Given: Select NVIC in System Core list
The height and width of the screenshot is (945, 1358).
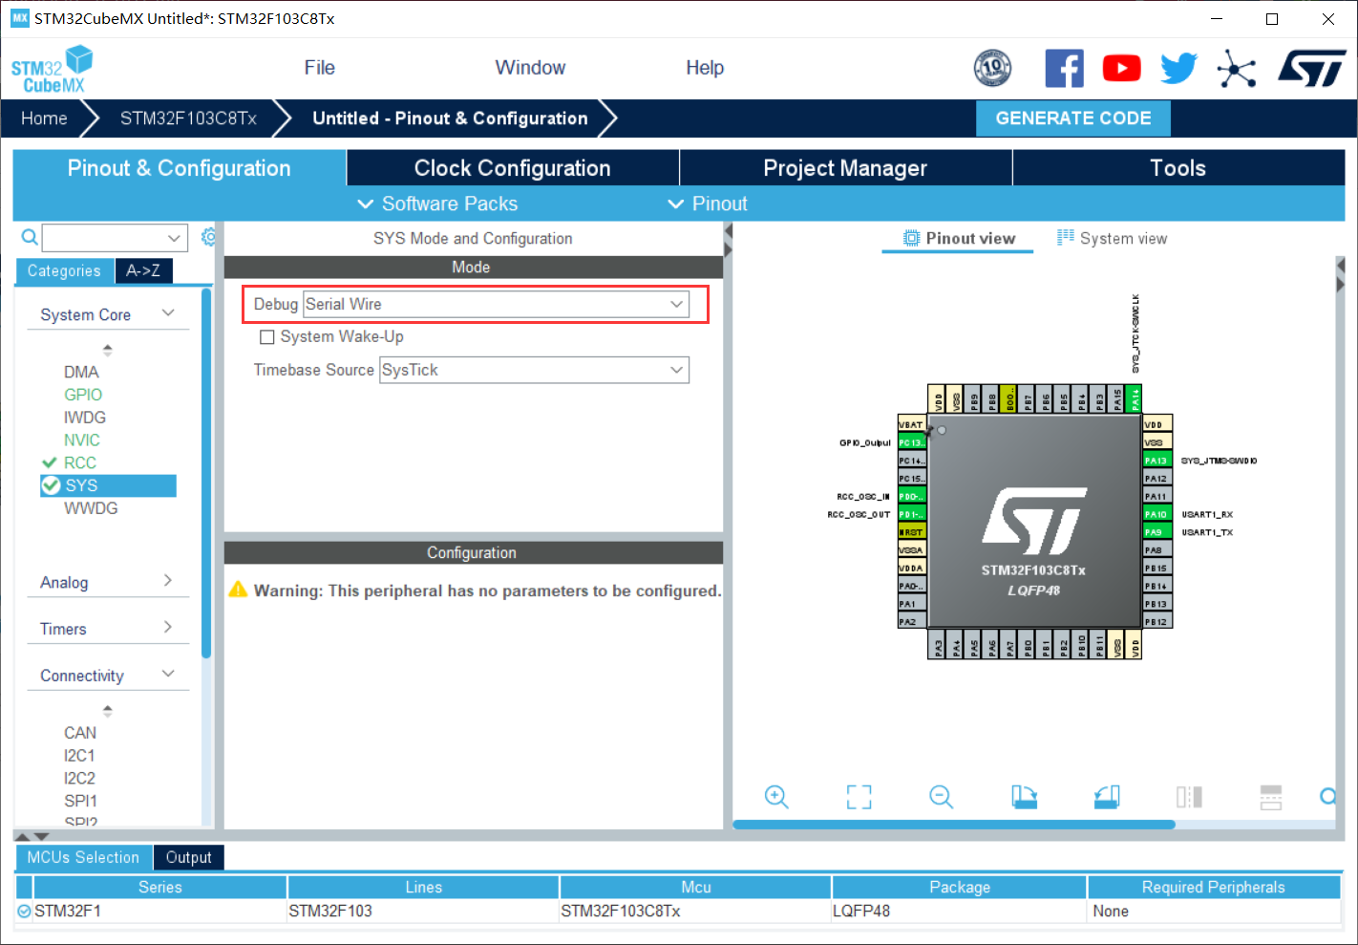Looking at the screenshot, I should (x=82, y=440).
